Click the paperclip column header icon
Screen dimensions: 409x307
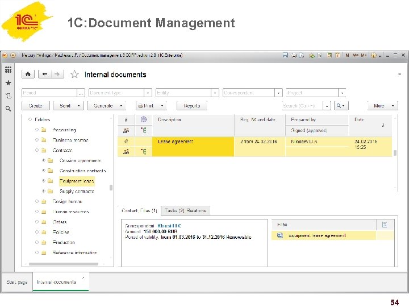tap(126, 119)
